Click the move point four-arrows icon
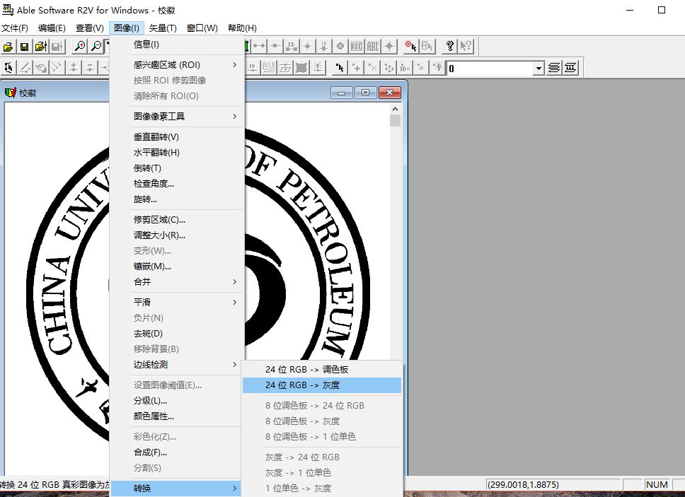This screenshot has width=685, height=497. point(388,68)
